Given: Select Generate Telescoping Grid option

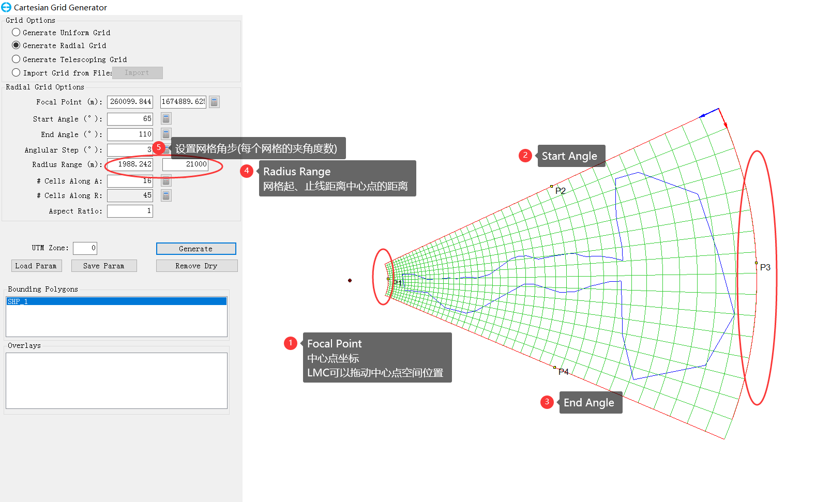Looking at the screenshot, I should 16,59.
